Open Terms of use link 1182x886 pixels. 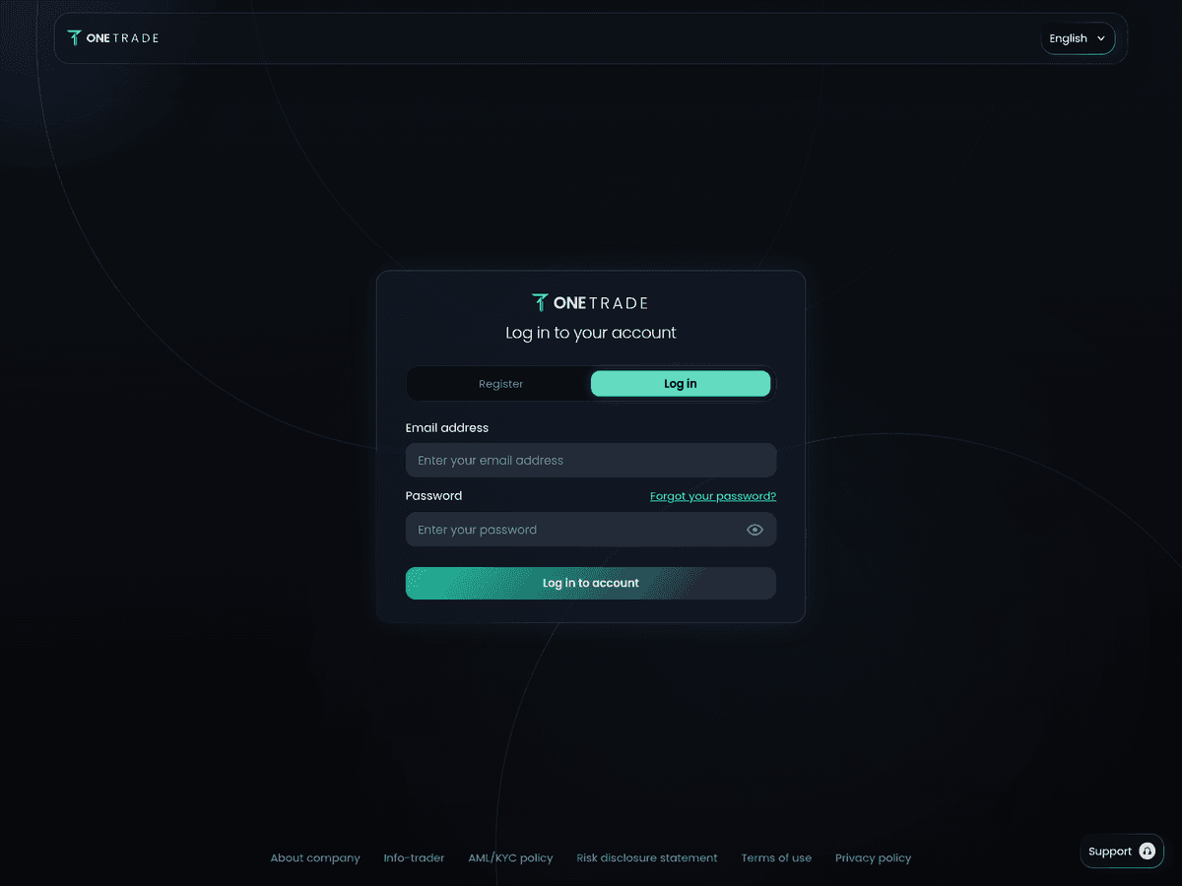click(776, 858)
